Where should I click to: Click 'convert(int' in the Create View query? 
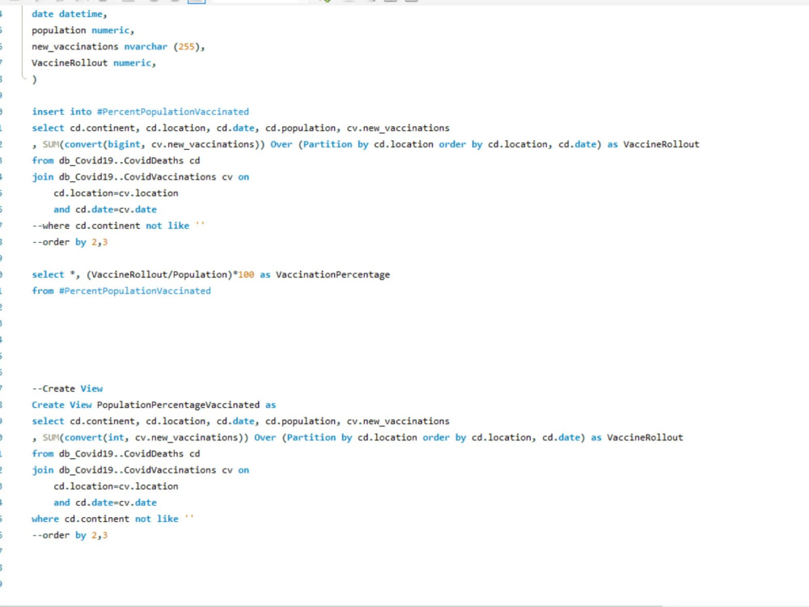point(94,438)
